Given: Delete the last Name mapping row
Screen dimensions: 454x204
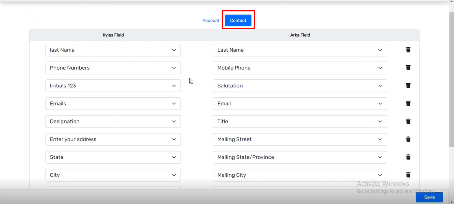Looking at the screenshot, I should (408, 50).
